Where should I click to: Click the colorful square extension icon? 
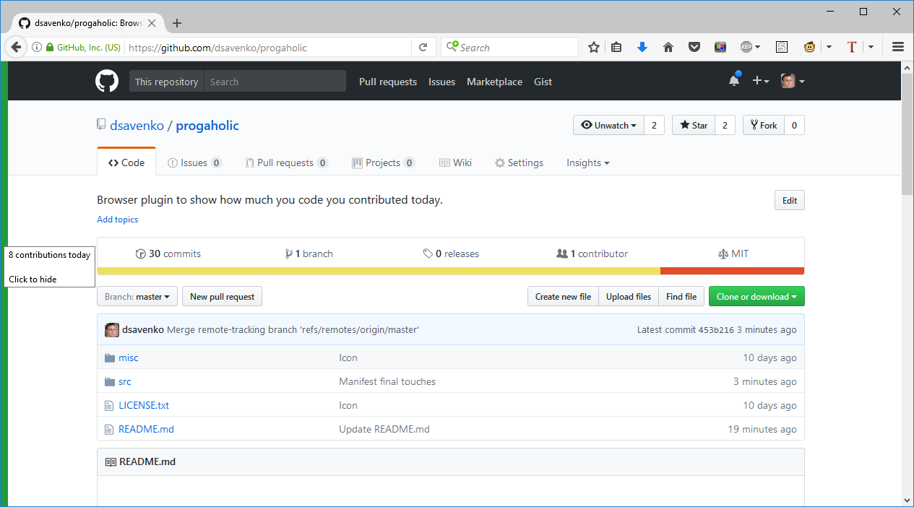[720, 48]
